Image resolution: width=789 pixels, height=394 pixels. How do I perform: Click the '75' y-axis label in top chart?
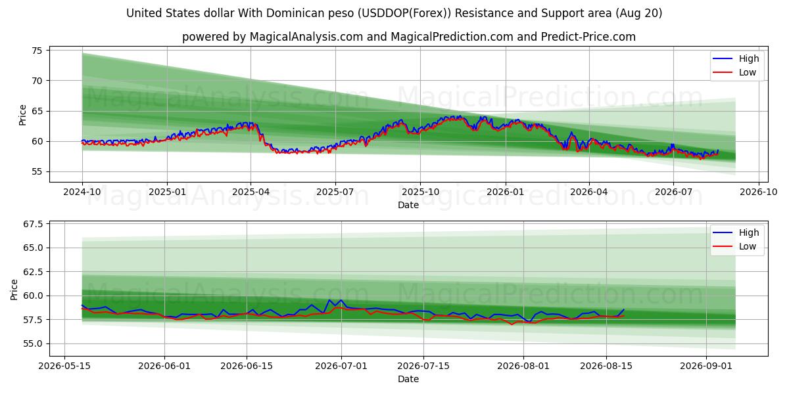[37, 51]
